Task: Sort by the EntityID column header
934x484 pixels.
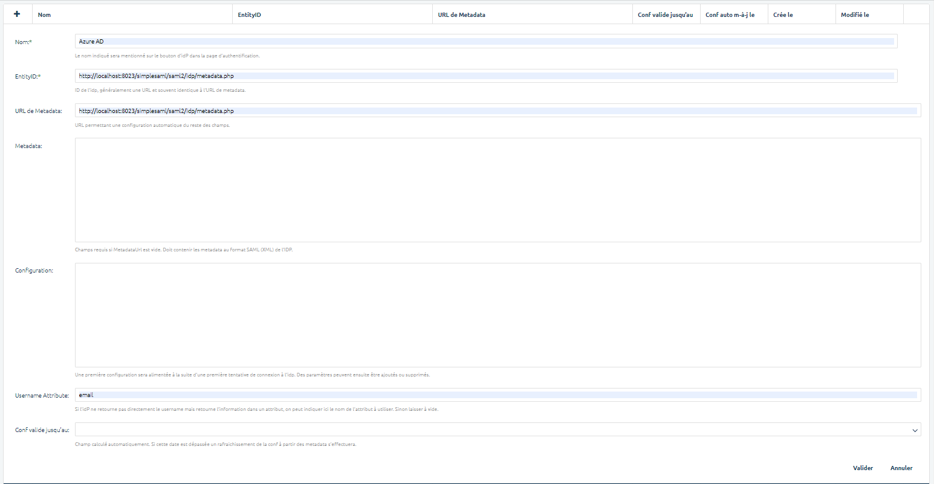Action: point(249,15)
